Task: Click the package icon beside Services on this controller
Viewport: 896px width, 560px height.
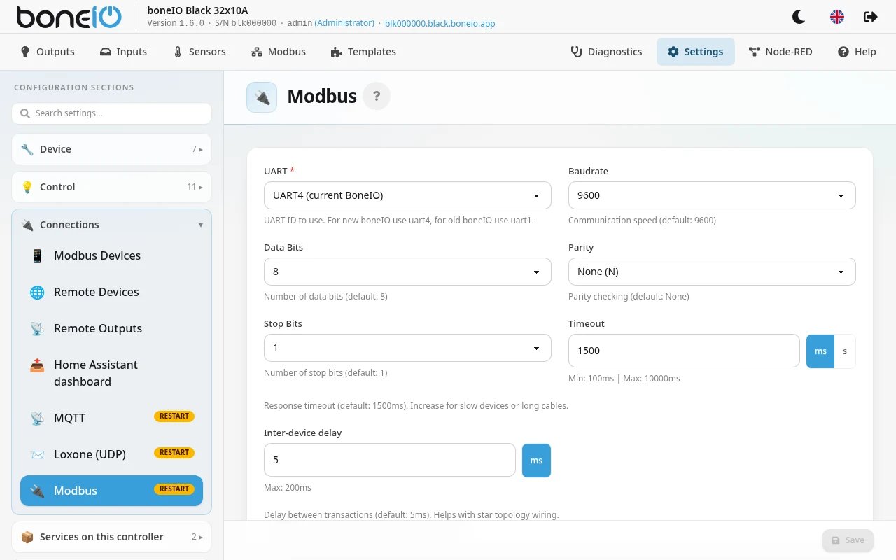Action: (27, 537)
